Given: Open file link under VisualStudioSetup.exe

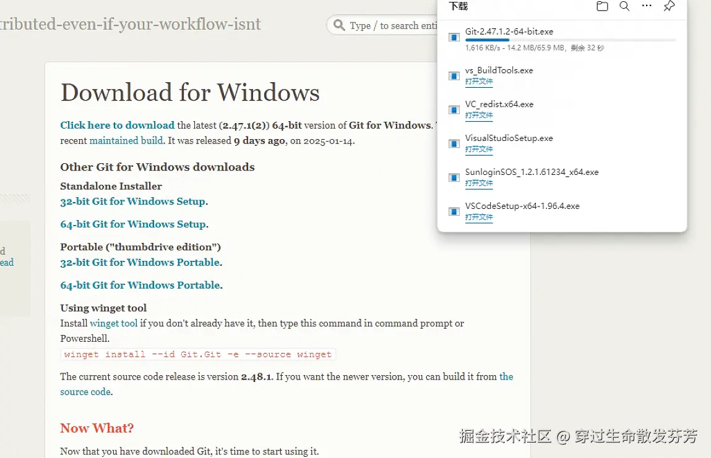Looking at the screenshot, I should pyautogui.click(x=479, y=149).
